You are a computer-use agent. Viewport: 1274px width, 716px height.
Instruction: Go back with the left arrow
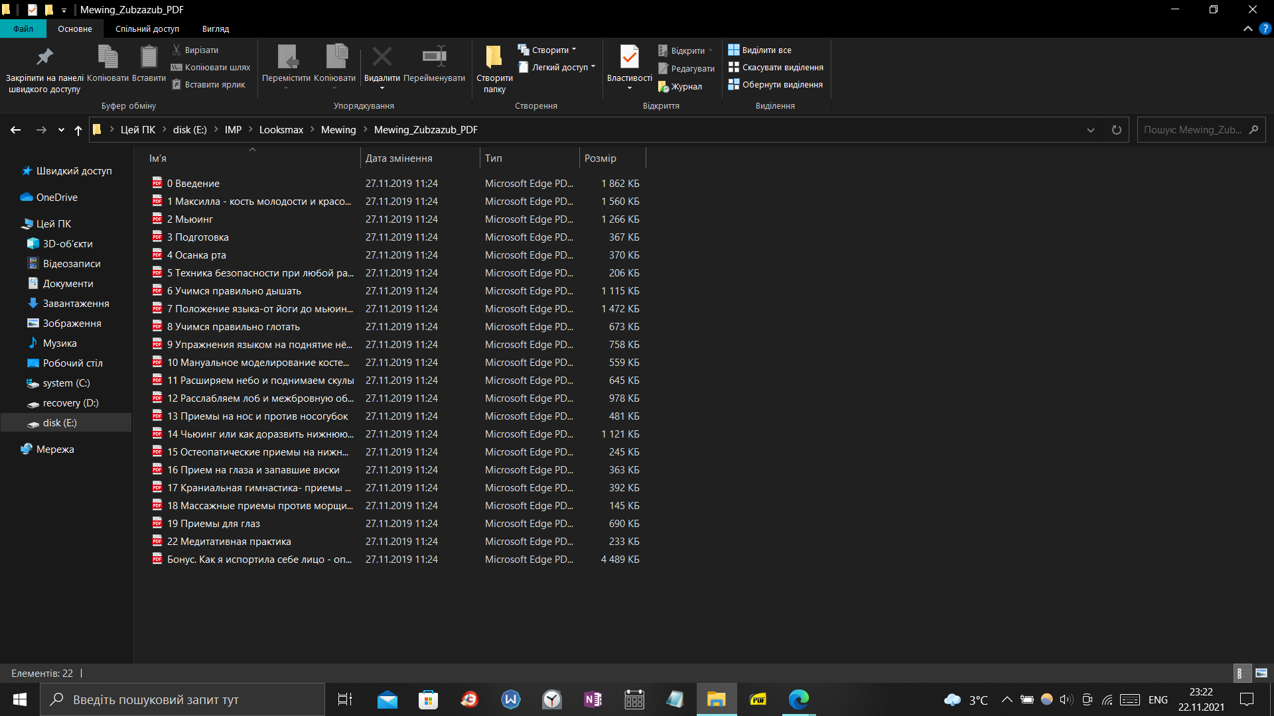[x=16, y=130]
